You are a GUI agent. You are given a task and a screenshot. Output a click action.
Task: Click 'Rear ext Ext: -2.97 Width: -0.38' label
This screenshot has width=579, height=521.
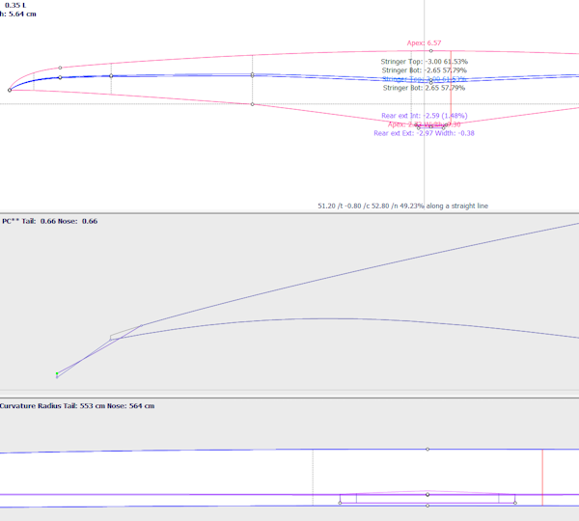(424, 133)
